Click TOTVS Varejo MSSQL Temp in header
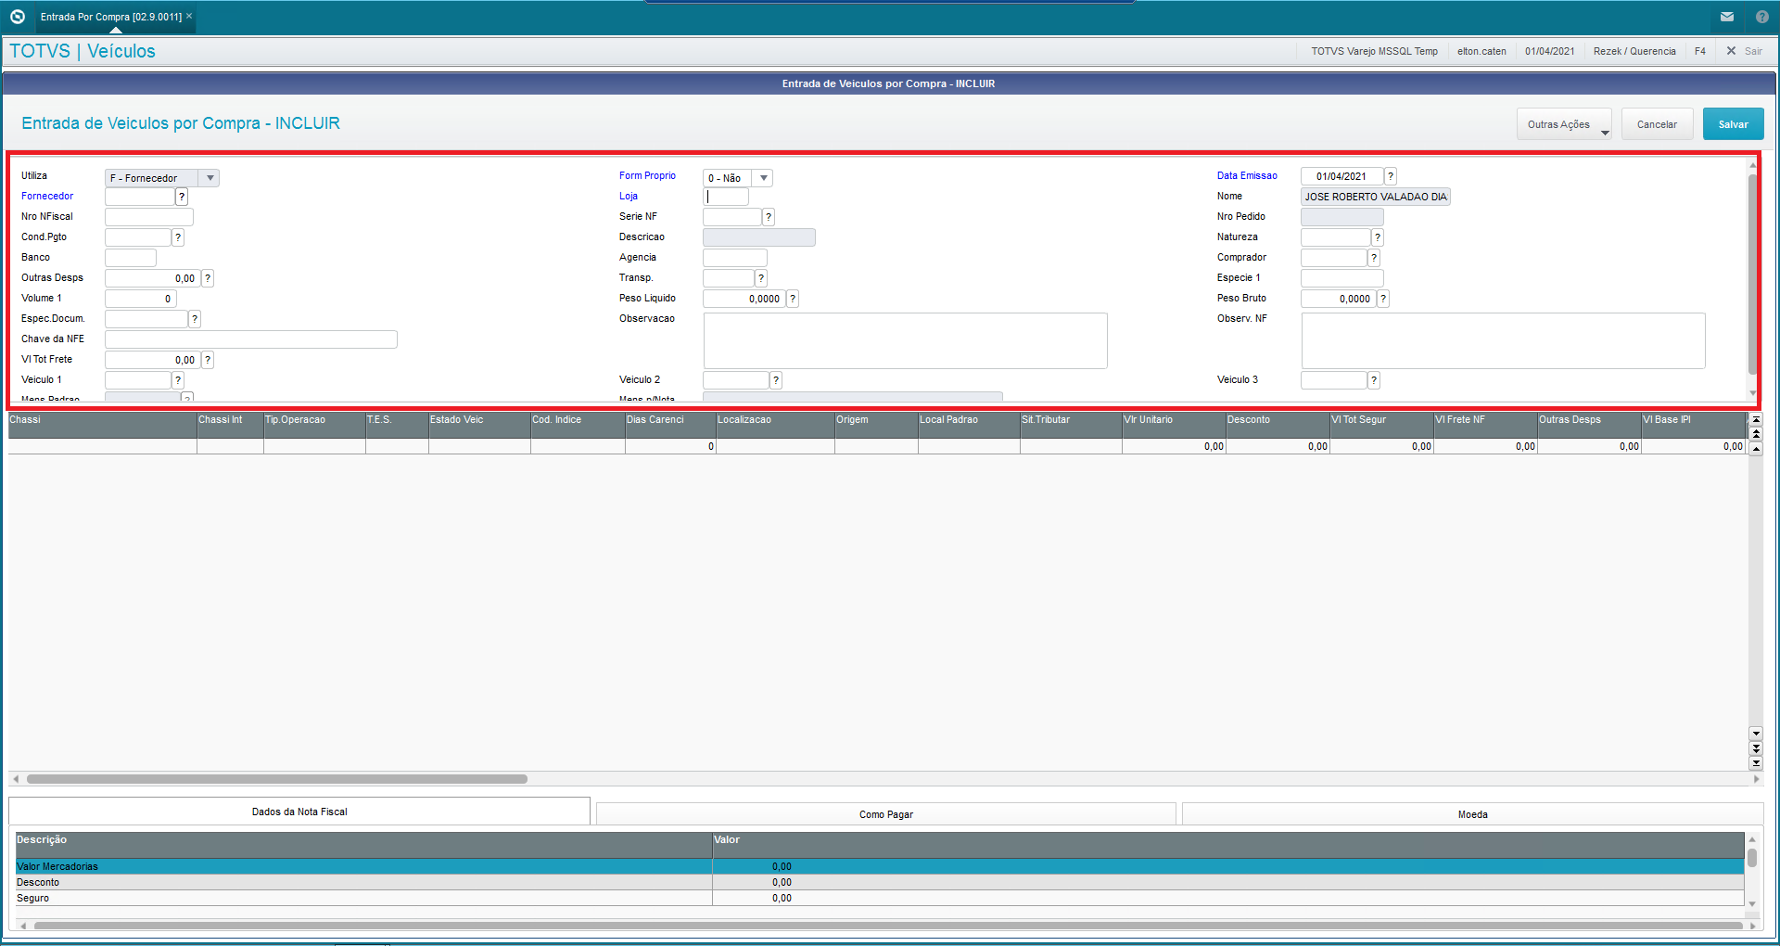The height and width of the screenshot is (946, 1780). [1374, 51]
